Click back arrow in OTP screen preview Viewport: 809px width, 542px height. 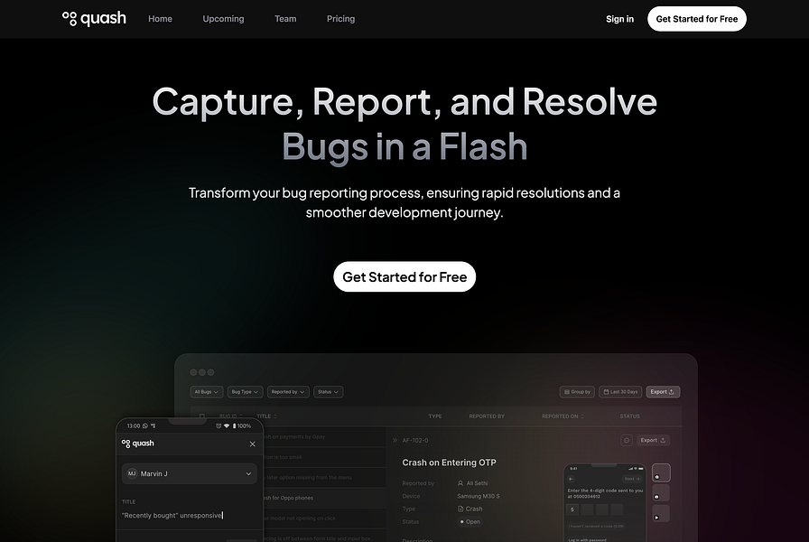click(x=571, y=479)
